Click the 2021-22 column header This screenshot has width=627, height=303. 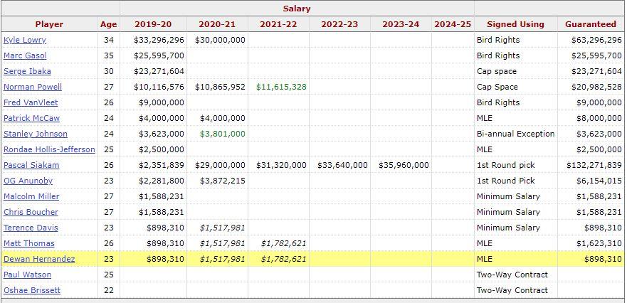pos(278,24)
